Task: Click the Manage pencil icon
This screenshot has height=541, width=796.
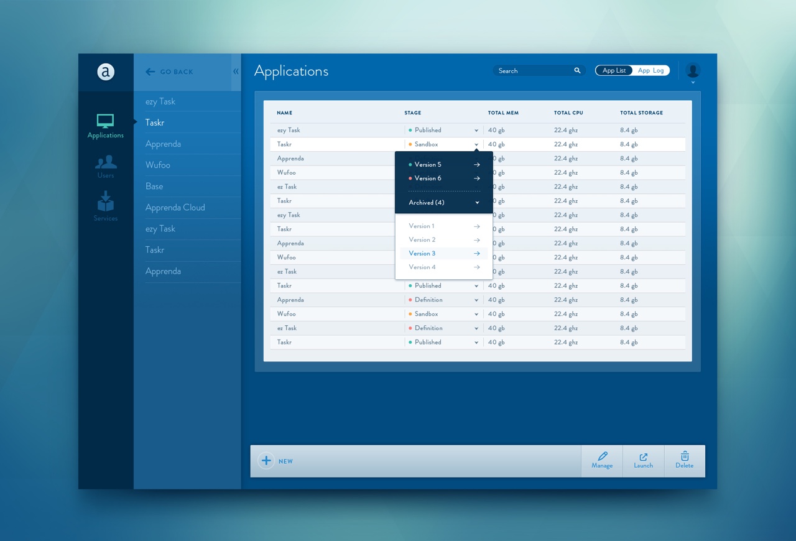Action: pyautogui.click(x=602, y=456)
